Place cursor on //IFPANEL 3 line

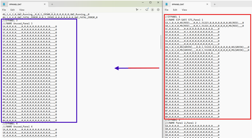[10, 20]
